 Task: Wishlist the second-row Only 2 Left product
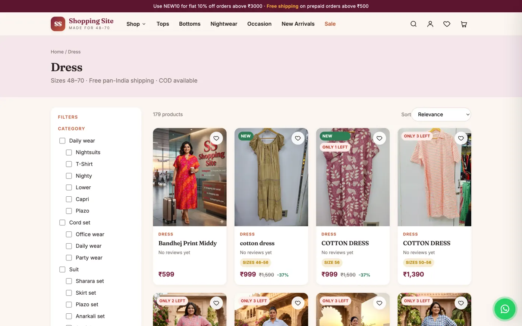pos(216,303)
